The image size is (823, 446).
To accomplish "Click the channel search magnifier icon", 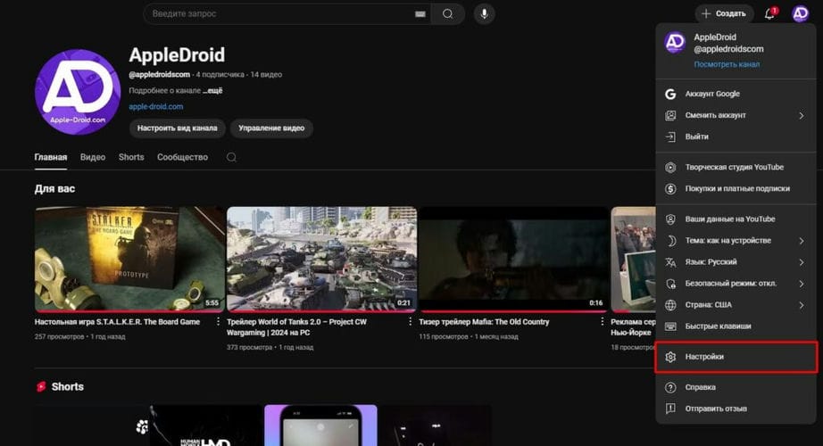I will click(231, 157).
